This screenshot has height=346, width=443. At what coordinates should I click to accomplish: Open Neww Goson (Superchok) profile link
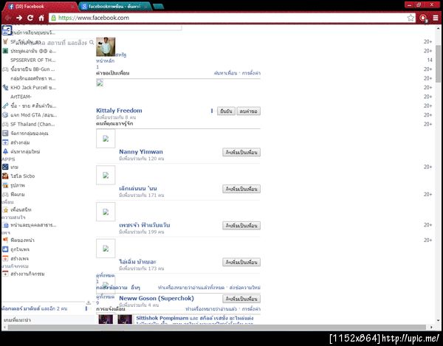[157, 298]
